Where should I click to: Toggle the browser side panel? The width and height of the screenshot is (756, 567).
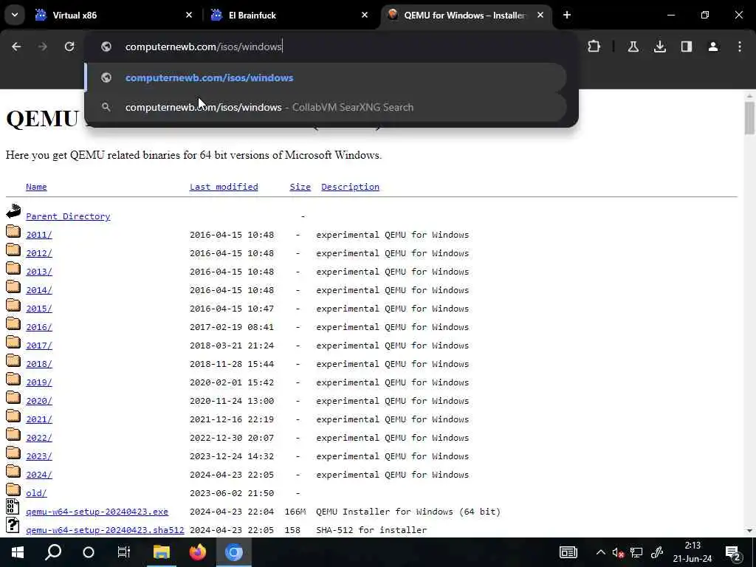[x=687, y=47]
